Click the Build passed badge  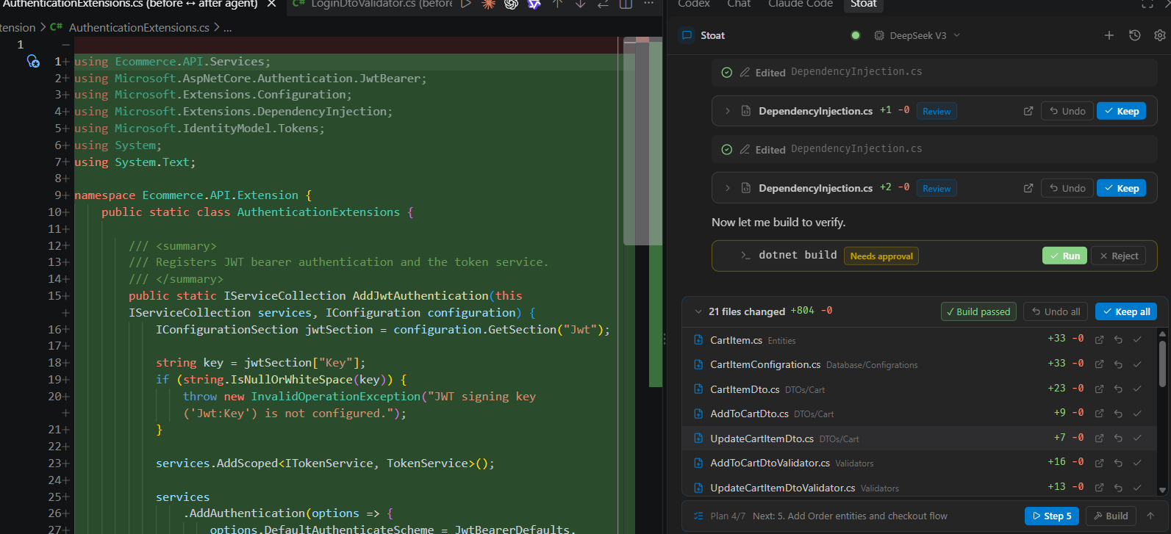click(978, 311)
